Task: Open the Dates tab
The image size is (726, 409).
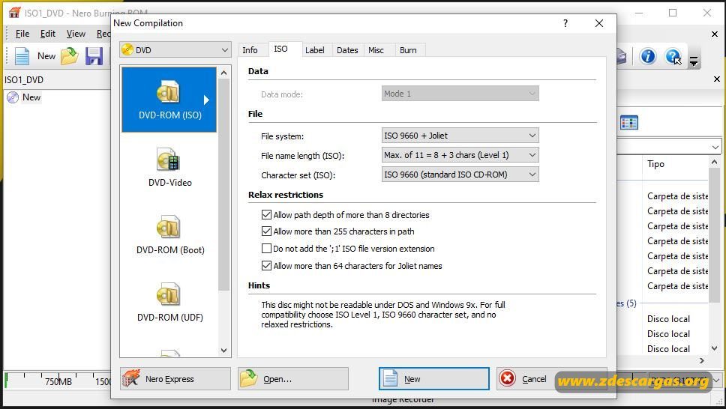Action: pos(347,50)
